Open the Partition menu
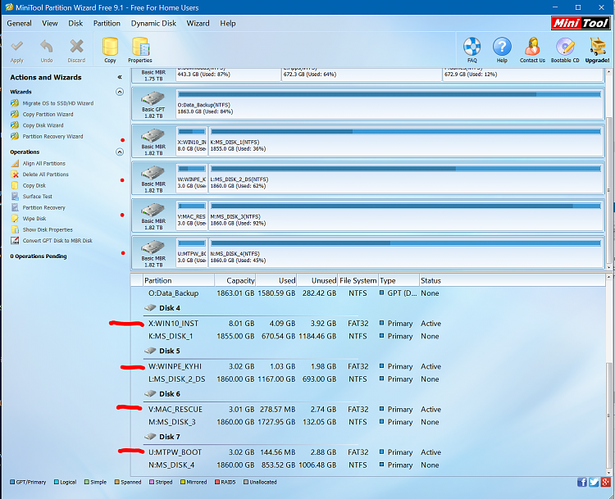The image size is (615, 499). [x=107, y=24]
